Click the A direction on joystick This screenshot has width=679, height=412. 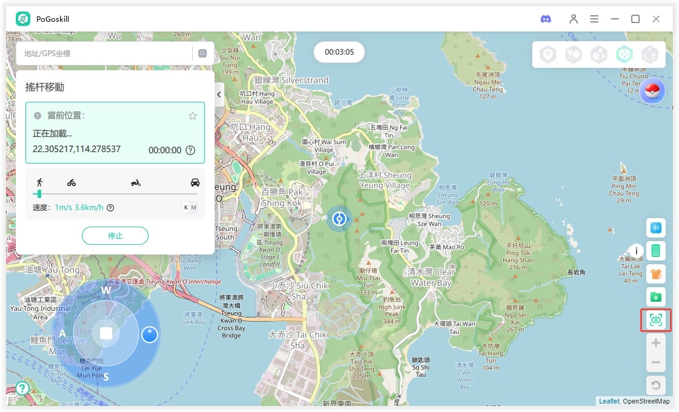[x=63, y=333]
